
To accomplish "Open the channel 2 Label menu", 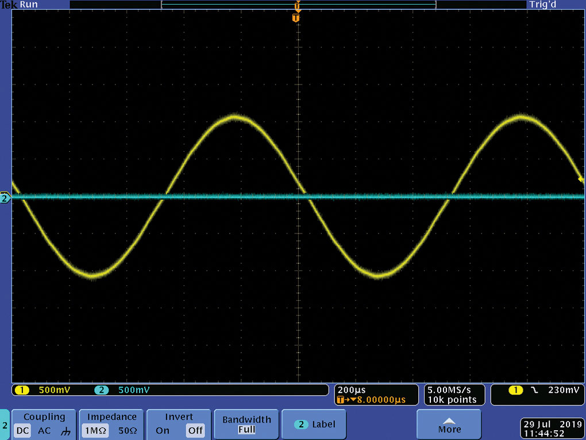I will (314, 424).
